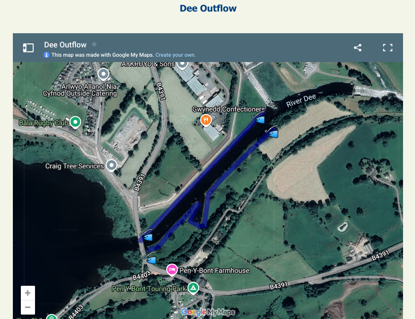The image size is (415, 319).
Task: Click lowest fish marker above Pen-Y-Bont Farmhouse
Action: click(150, 258)
